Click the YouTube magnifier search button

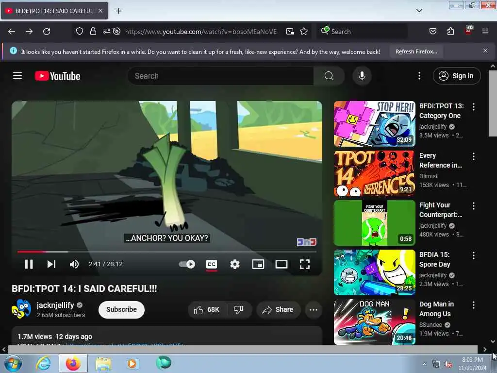coord(329,76)
